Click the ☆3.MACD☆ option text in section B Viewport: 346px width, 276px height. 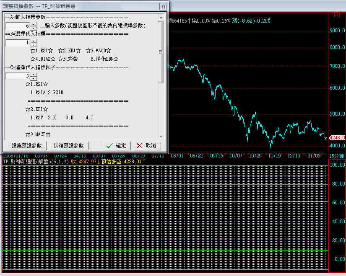99,51
